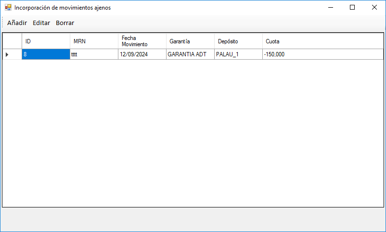Click the application icon in title bar
Image resolution: width=386 pixels, height=232 pixels.
click(8, 8)
